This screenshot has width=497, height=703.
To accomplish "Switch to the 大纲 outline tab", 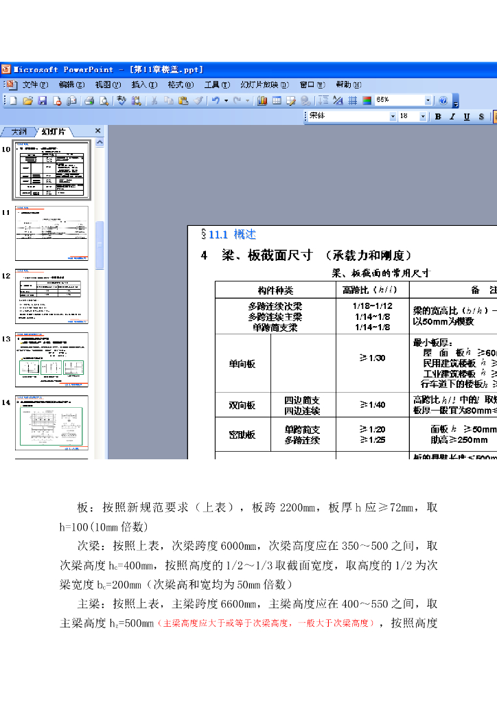I will pyautogui.click(x=19, y=131).
